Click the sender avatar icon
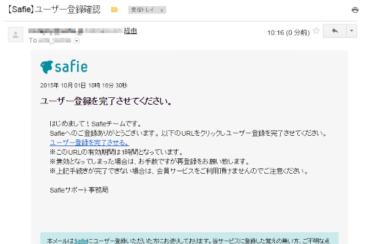367x244 pixels. point(15,35)
